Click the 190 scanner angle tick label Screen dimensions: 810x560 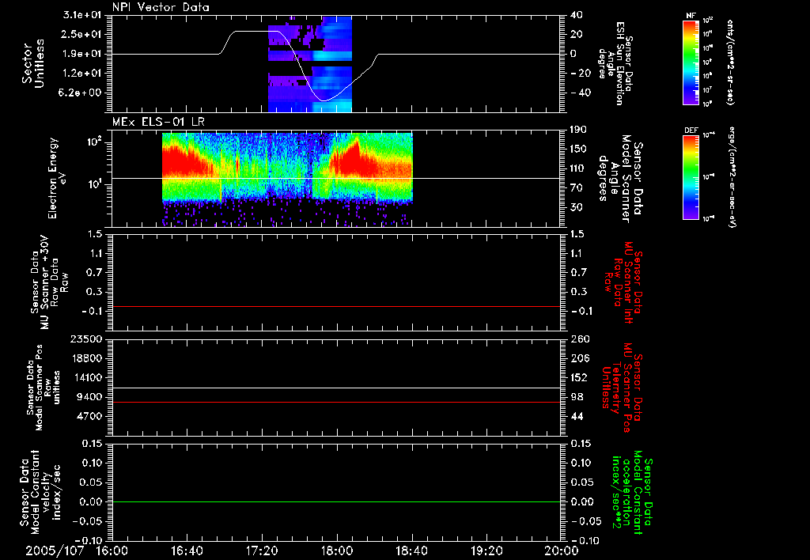[x=579, y=130]
